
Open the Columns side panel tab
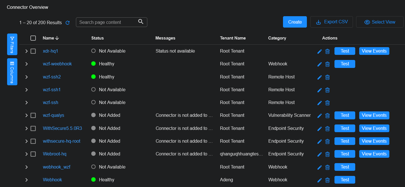(12, 72)
